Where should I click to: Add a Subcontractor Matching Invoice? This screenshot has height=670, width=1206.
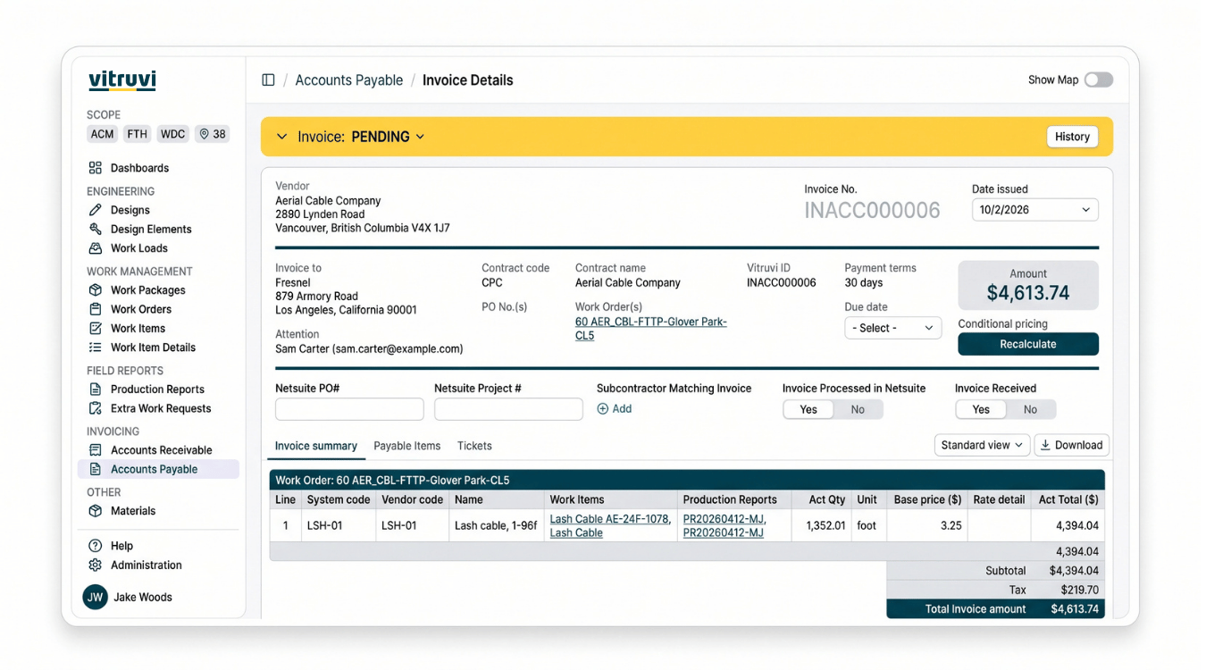pyautogui.click(x=615, y=409)
